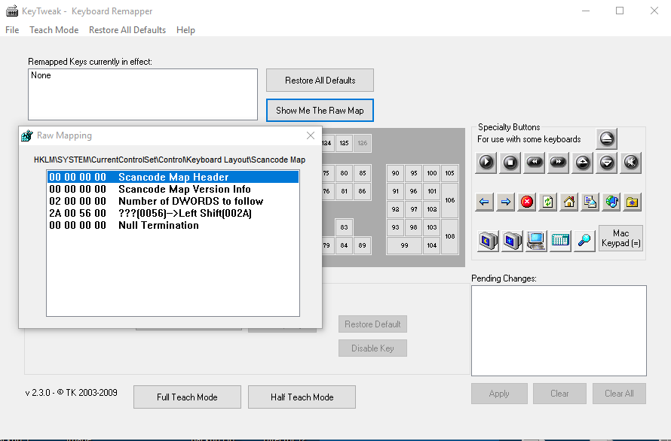Click the Clear All button
The image size is (671, 441).
pos(619,394)
